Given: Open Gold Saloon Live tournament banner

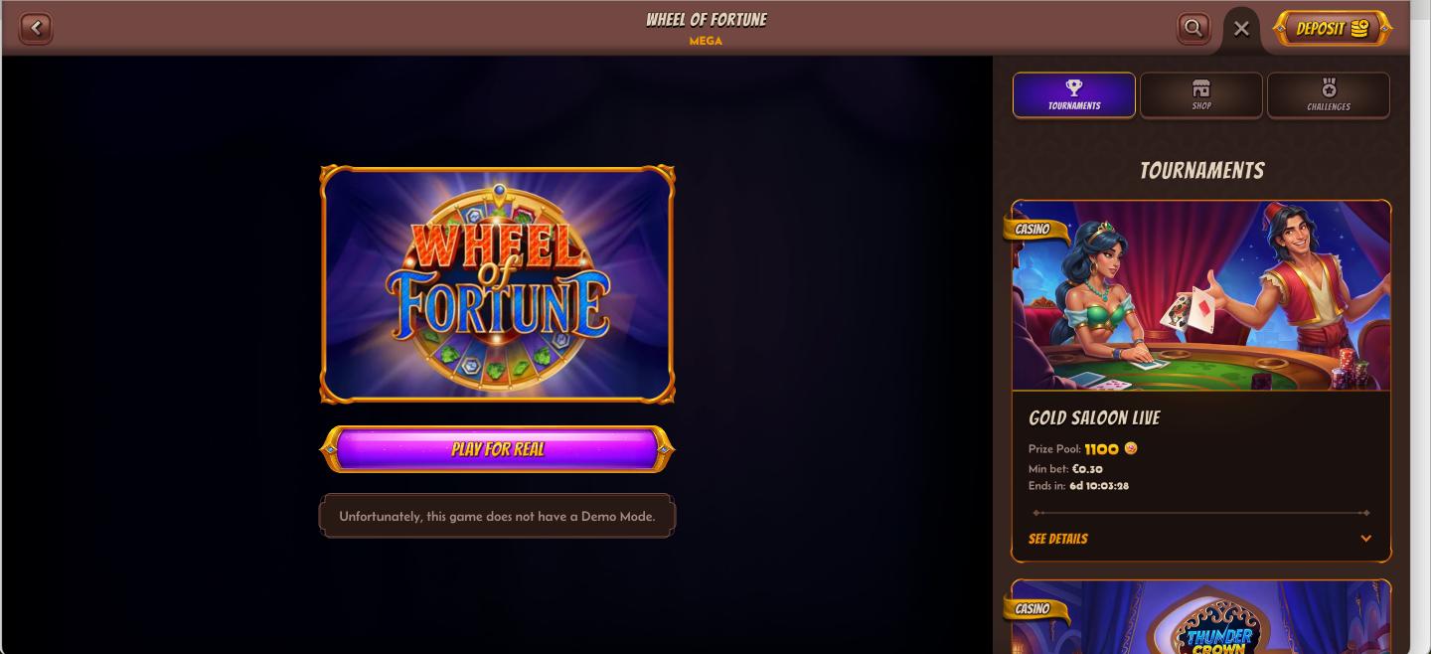Looking at the screenshot, I should point(1201,296).
